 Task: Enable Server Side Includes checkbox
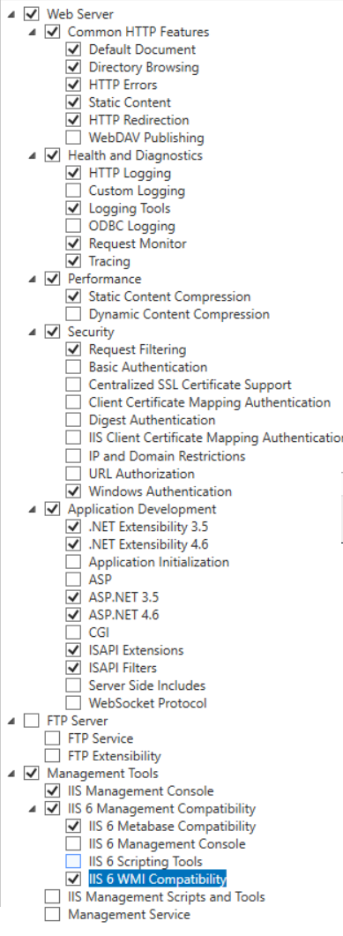pos(73,685)
